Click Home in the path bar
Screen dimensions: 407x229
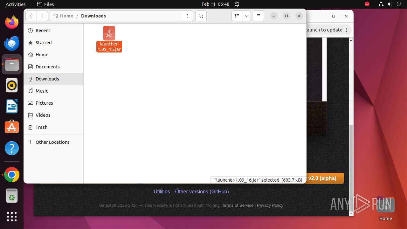click(x=64, y=16)
